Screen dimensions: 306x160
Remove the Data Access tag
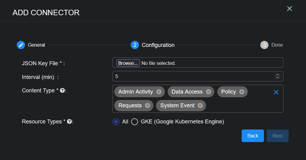click(208, 92)
